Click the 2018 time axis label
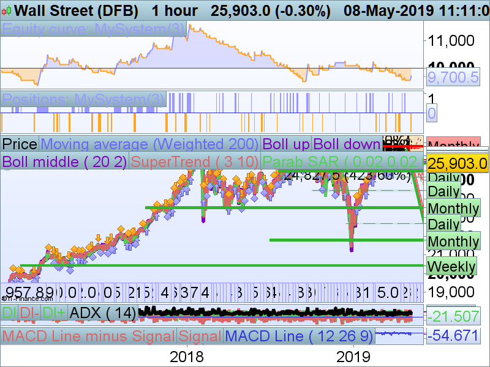Screen dimensions: 490x367 click(x=187, y=357)
